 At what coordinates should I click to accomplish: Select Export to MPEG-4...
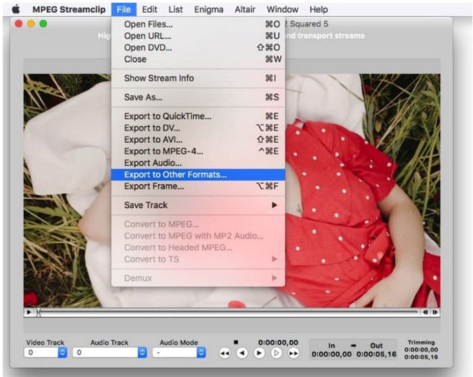click(x=198, y=151)
